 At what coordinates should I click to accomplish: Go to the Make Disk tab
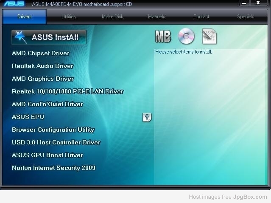[112, 17]
